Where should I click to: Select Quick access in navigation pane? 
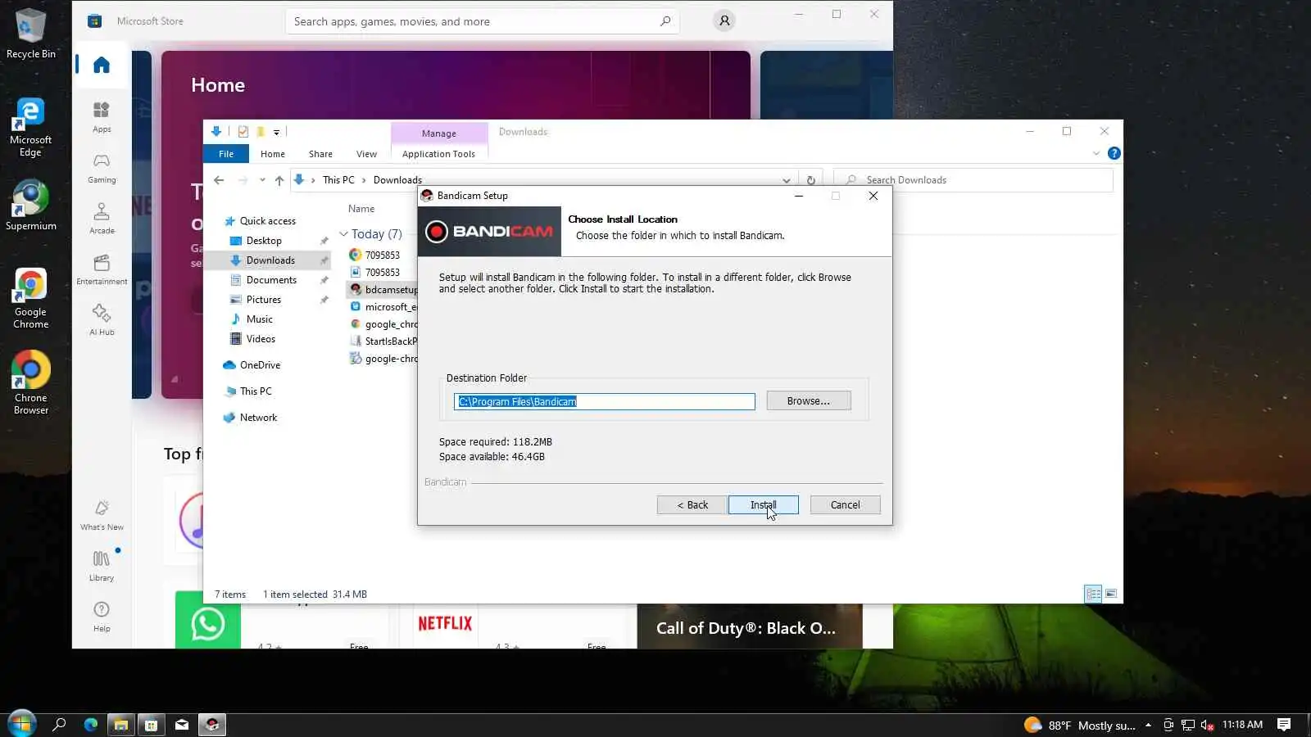point(268,221)
